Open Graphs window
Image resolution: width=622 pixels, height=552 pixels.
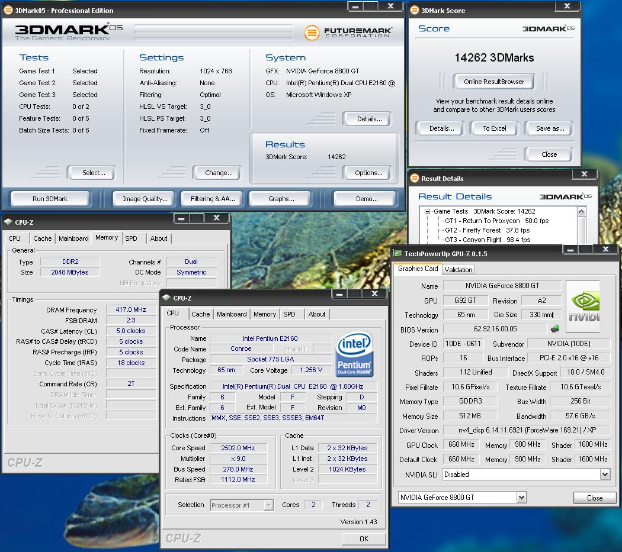pos(281,199)
